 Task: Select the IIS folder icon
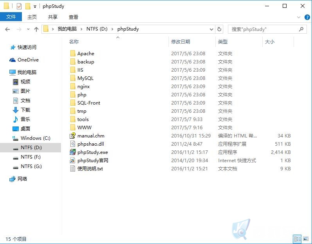[73, 70]
